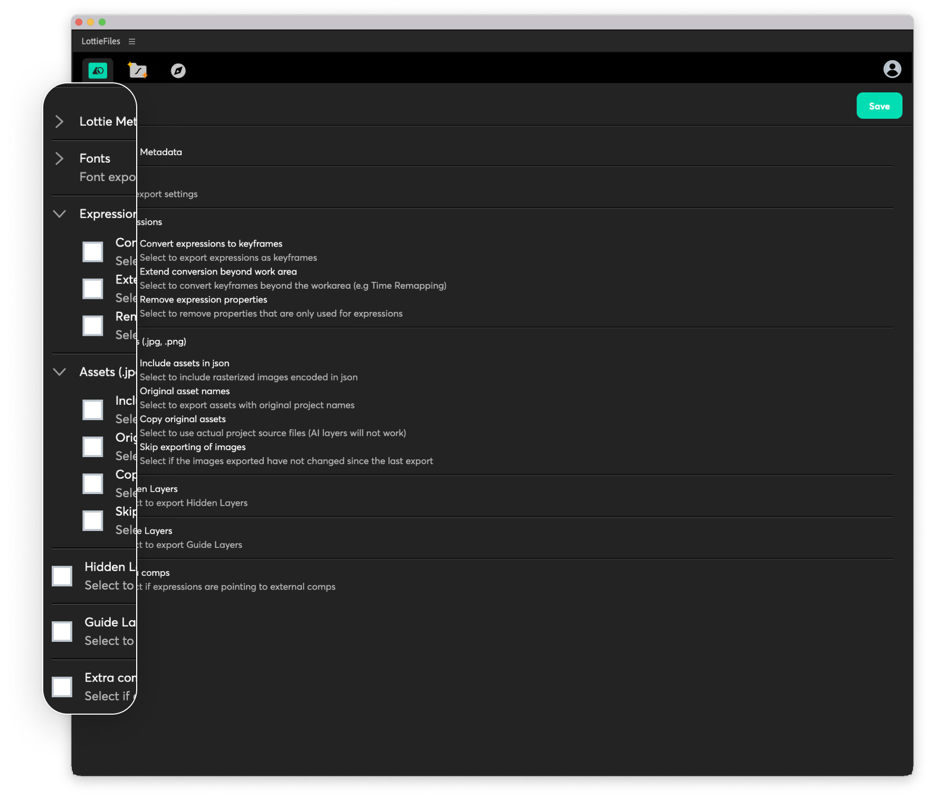Click the yellow minimize window button
The width and height of the screenshot is (931, 797).
90,22
